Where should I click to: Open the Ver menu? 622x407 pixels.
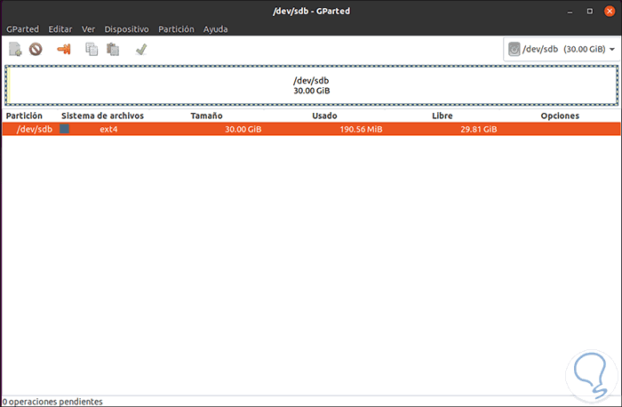pyautogui.click(x=88, y=29)
